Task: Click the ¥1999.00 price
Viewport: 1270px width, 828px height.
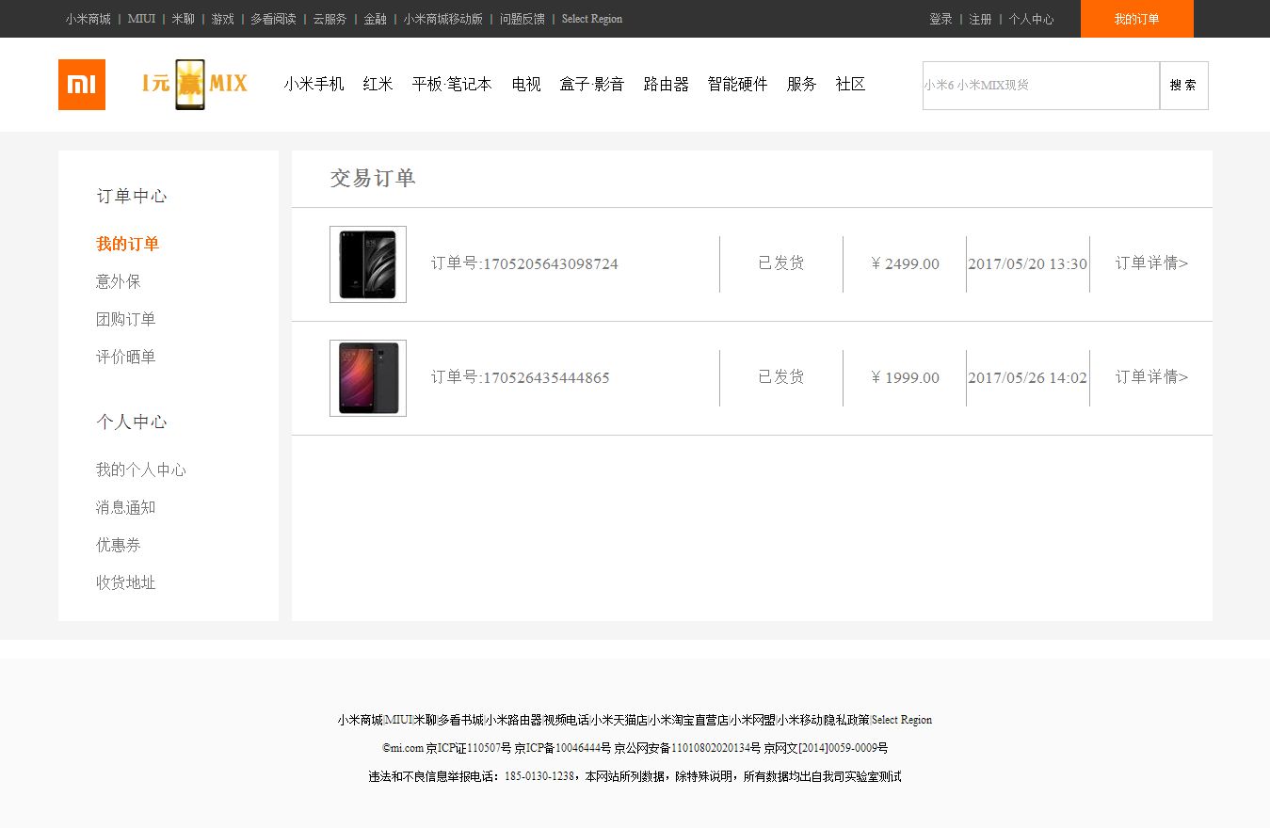Action: pyautogui.click(x=905, y=378)
